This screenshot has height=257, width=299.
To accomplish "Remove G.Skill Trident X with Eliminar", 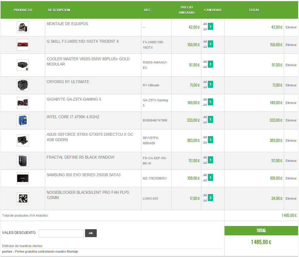I will point(291,45).
